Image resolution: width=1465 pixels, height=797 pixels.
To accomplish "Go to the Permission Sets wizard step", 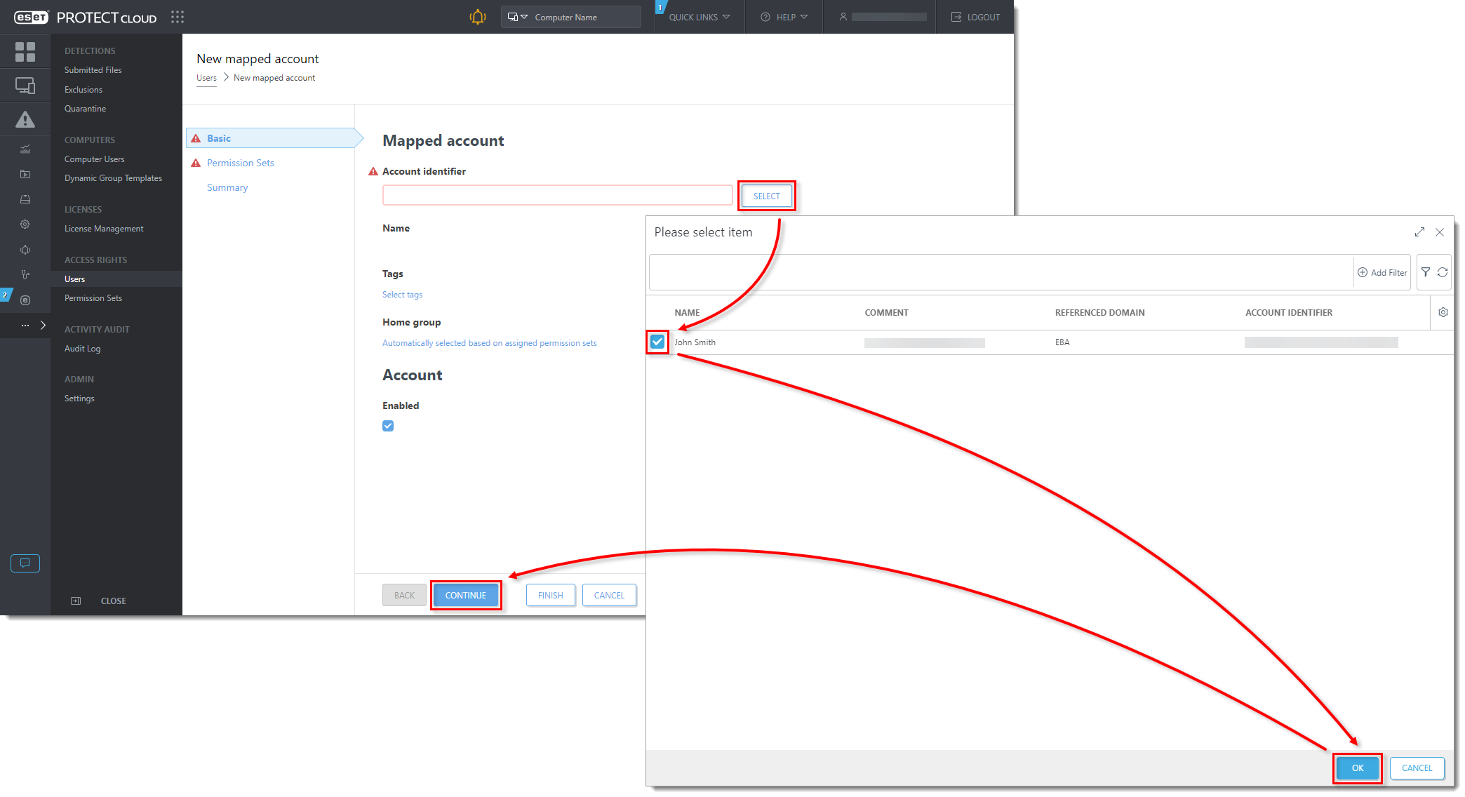I will tap(241, 163).
